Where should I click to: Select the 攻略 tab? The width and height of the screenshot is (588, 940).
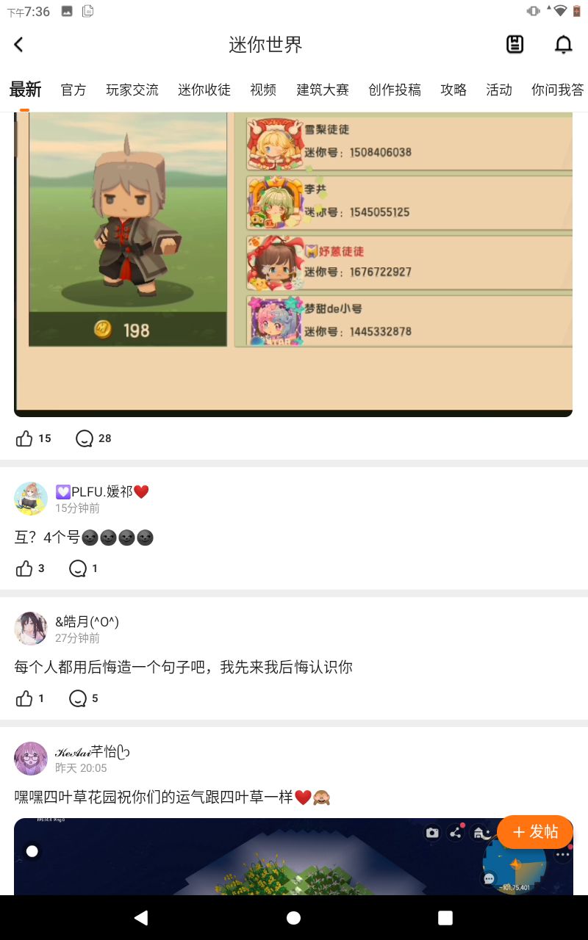coord(453,90)
